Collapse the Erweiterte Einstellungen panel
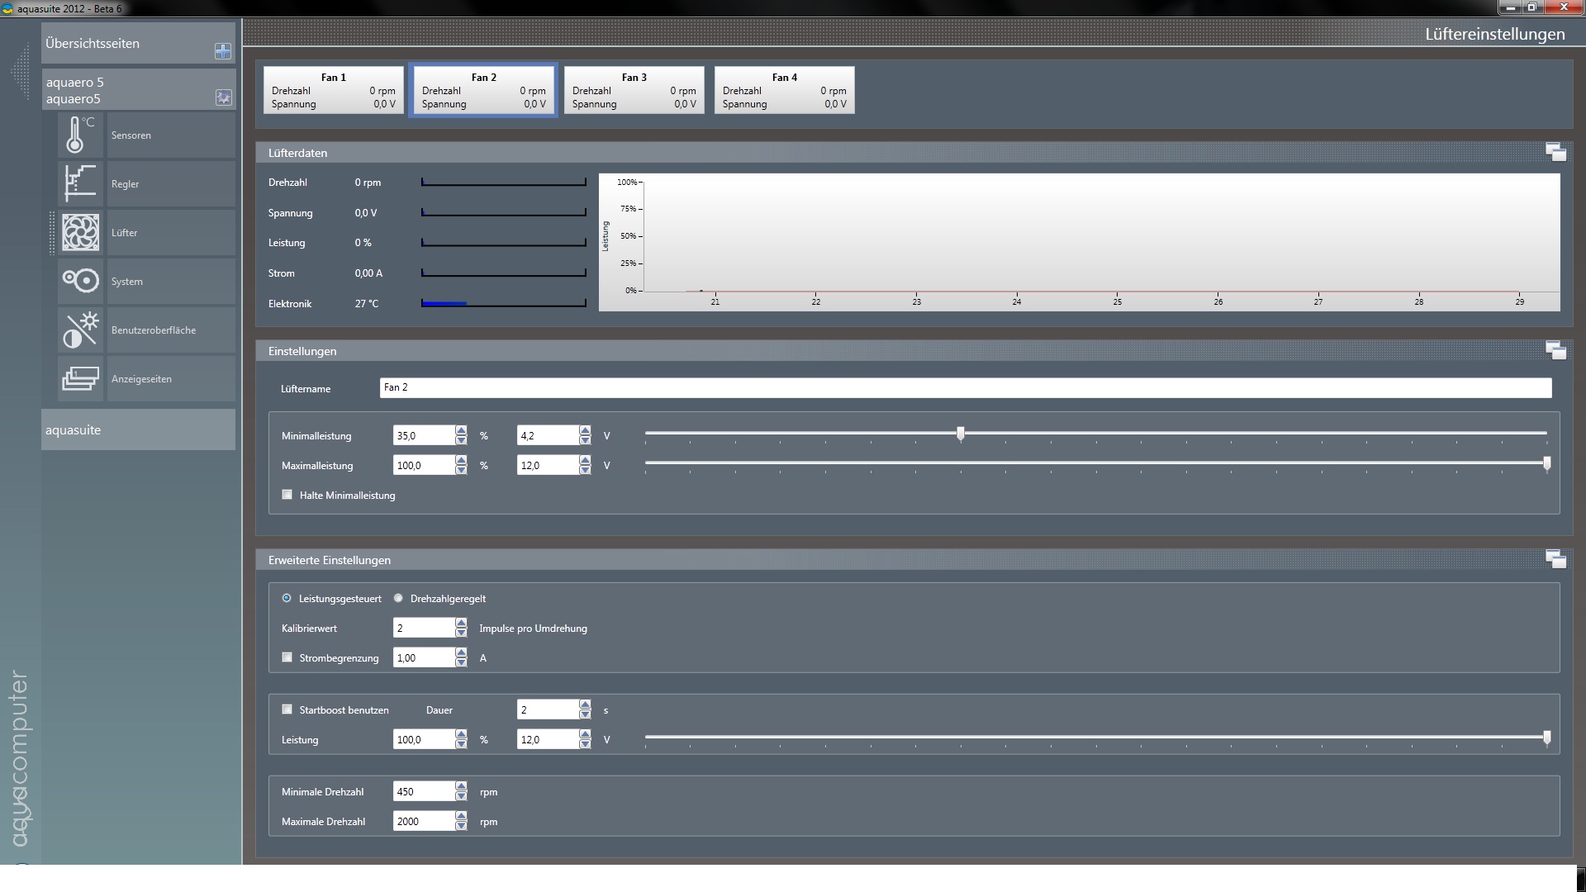This screenshot has height=892, width=1586. [1555, 559]
